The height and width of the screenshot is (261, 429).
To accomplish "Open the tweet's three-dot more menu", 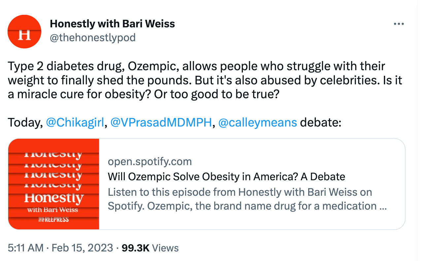I will click(399, 24).
